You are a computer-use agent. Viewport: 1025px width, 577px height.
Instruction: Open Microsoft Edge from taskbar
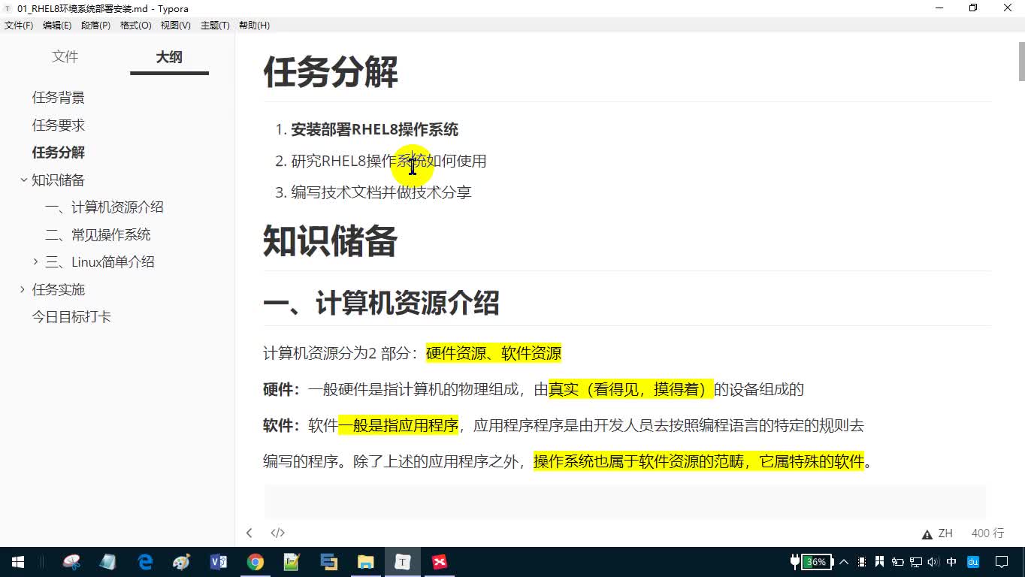[x=145, y=561]
